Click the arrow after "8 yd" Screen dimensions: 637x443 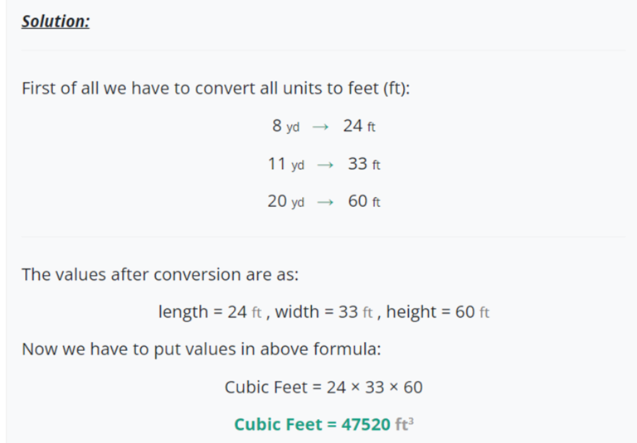tap(320, 127)
